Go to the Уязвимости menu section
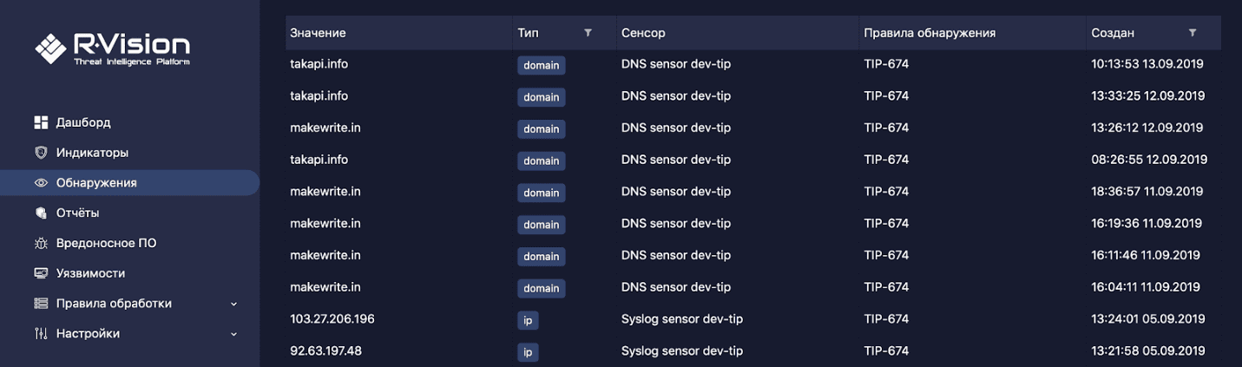 [x=90, y=273]
